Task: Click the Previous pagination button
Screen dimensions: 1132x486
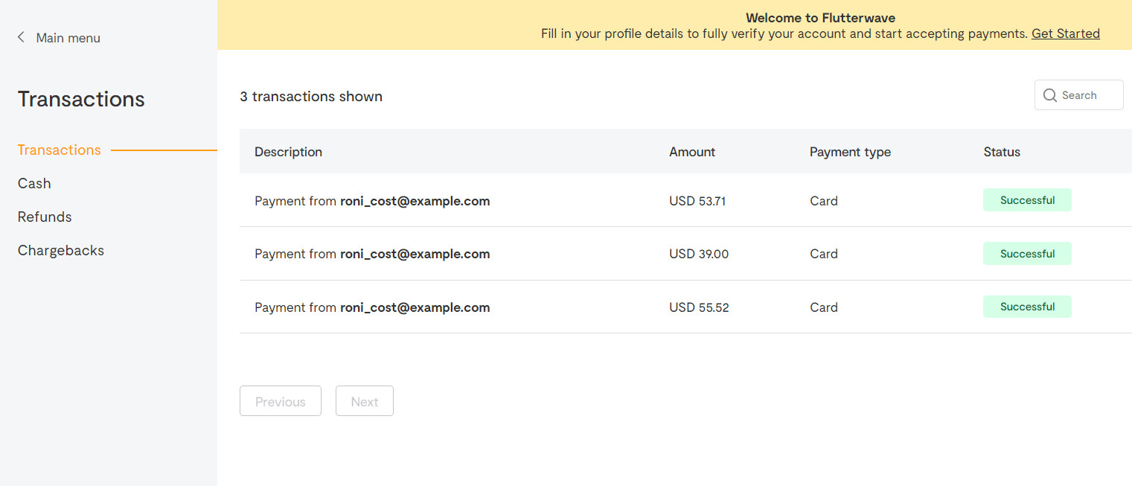Action: tap(281, 401)
